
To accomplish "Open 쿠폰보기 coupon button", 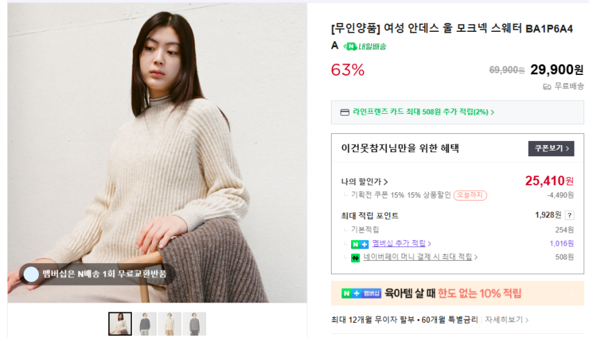I will point(551,149).
